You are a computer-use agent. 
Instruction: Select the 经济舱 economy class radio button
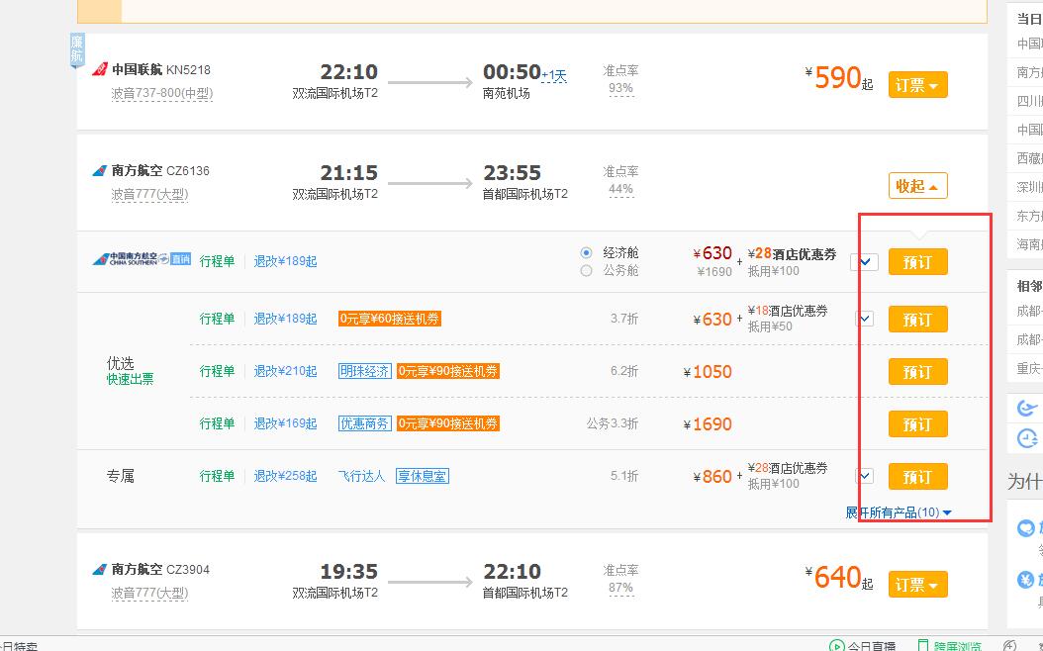coord(586,252)
